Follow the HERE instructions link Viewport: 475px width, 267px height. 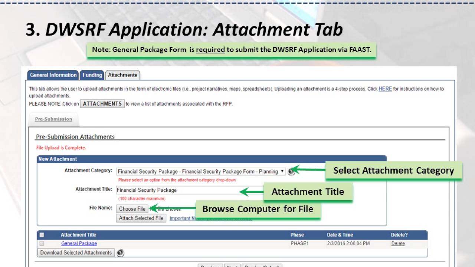[x=385, y=89]
